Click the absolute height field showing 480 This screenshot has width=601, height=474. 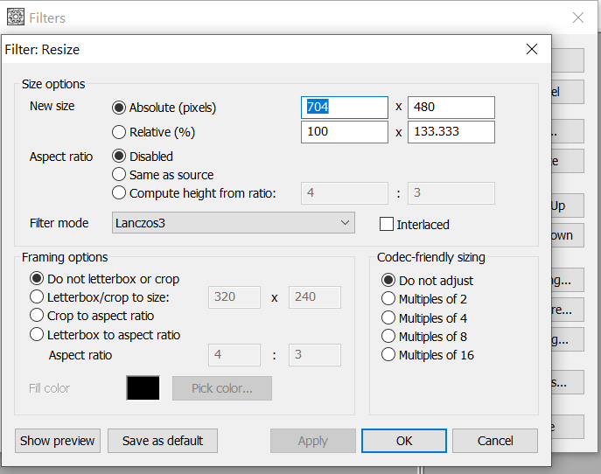click(451, 108)
